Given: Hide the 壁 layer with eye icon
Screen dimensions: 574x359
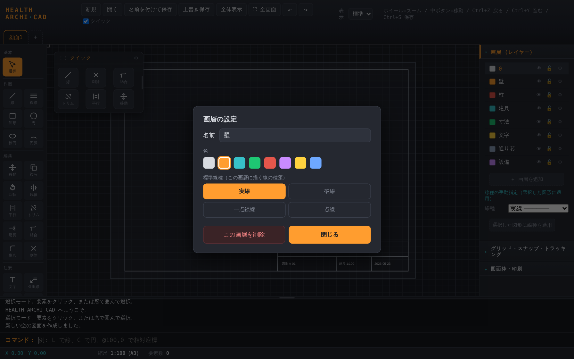Looking at the screenshot, I should [539, 81].
